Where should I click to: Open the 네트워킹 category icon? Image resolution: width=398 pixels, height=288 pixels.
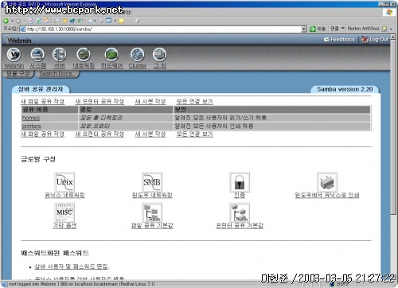pyautogui.click(x=84, y=55)
